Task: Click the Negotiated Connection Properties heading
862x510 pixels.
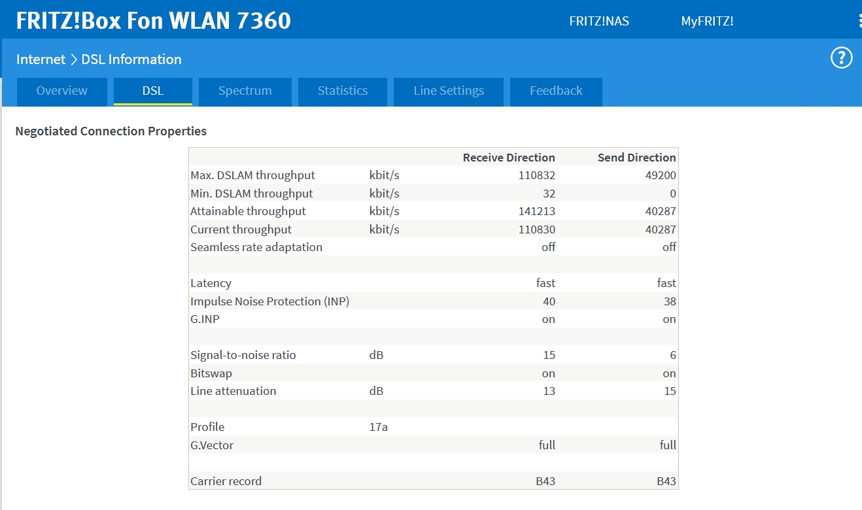Action: tap(111, 131)
